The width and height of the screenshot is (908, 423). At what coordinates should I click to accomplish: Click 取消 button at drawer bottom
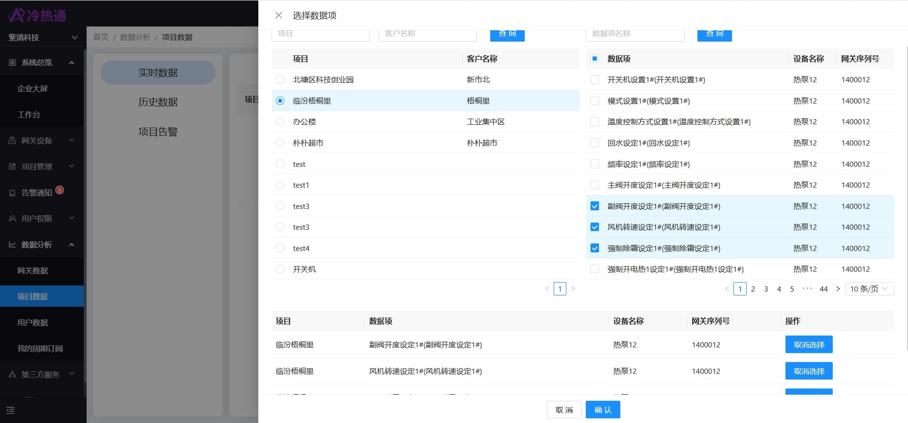tap(564, 410)
